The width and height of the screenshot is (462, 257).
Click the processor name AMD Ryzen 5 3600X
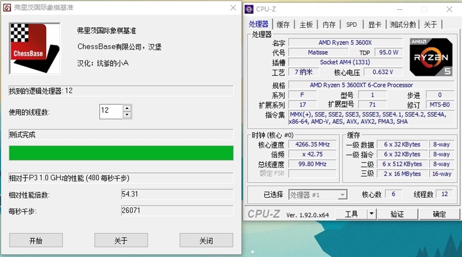(x=345, y=43)
